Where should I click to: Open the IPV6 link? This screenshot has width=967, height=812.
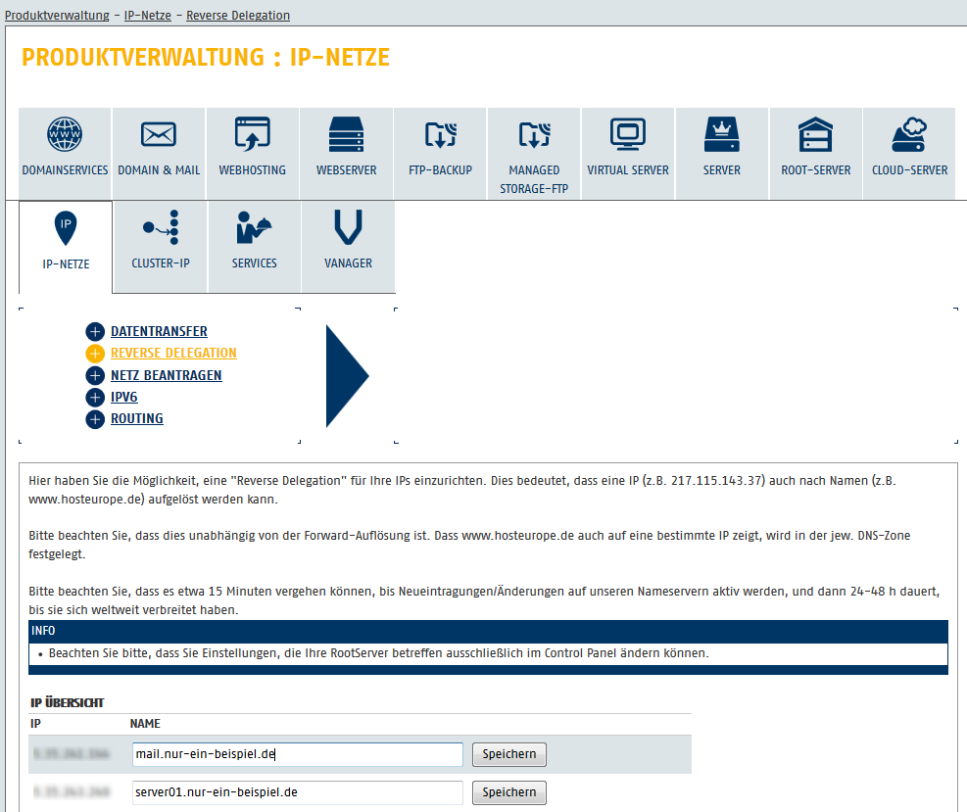coord(124,397)
